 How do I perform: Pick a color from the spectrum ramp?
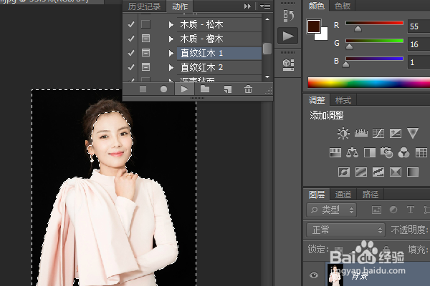tap(369, 82)
